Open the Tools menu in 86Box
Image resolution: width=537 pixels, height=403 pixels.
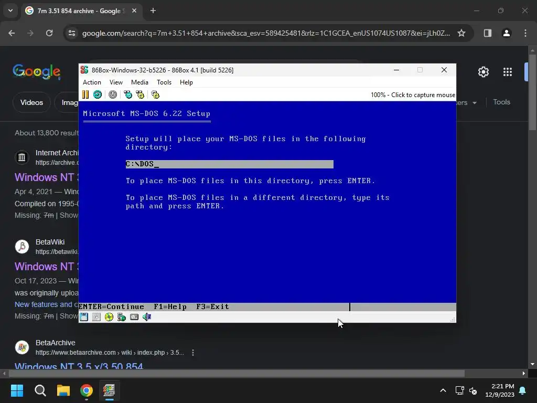(x=164, y=82)
